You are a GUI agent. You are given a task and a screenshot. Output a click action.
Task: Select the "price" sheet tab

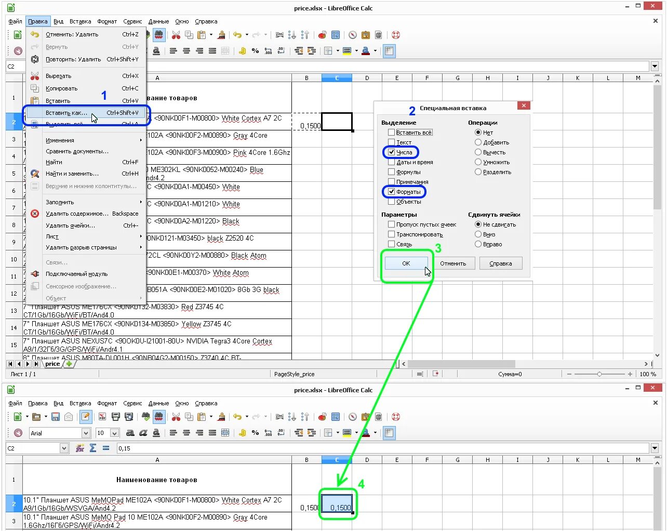(x=52, y=364)
